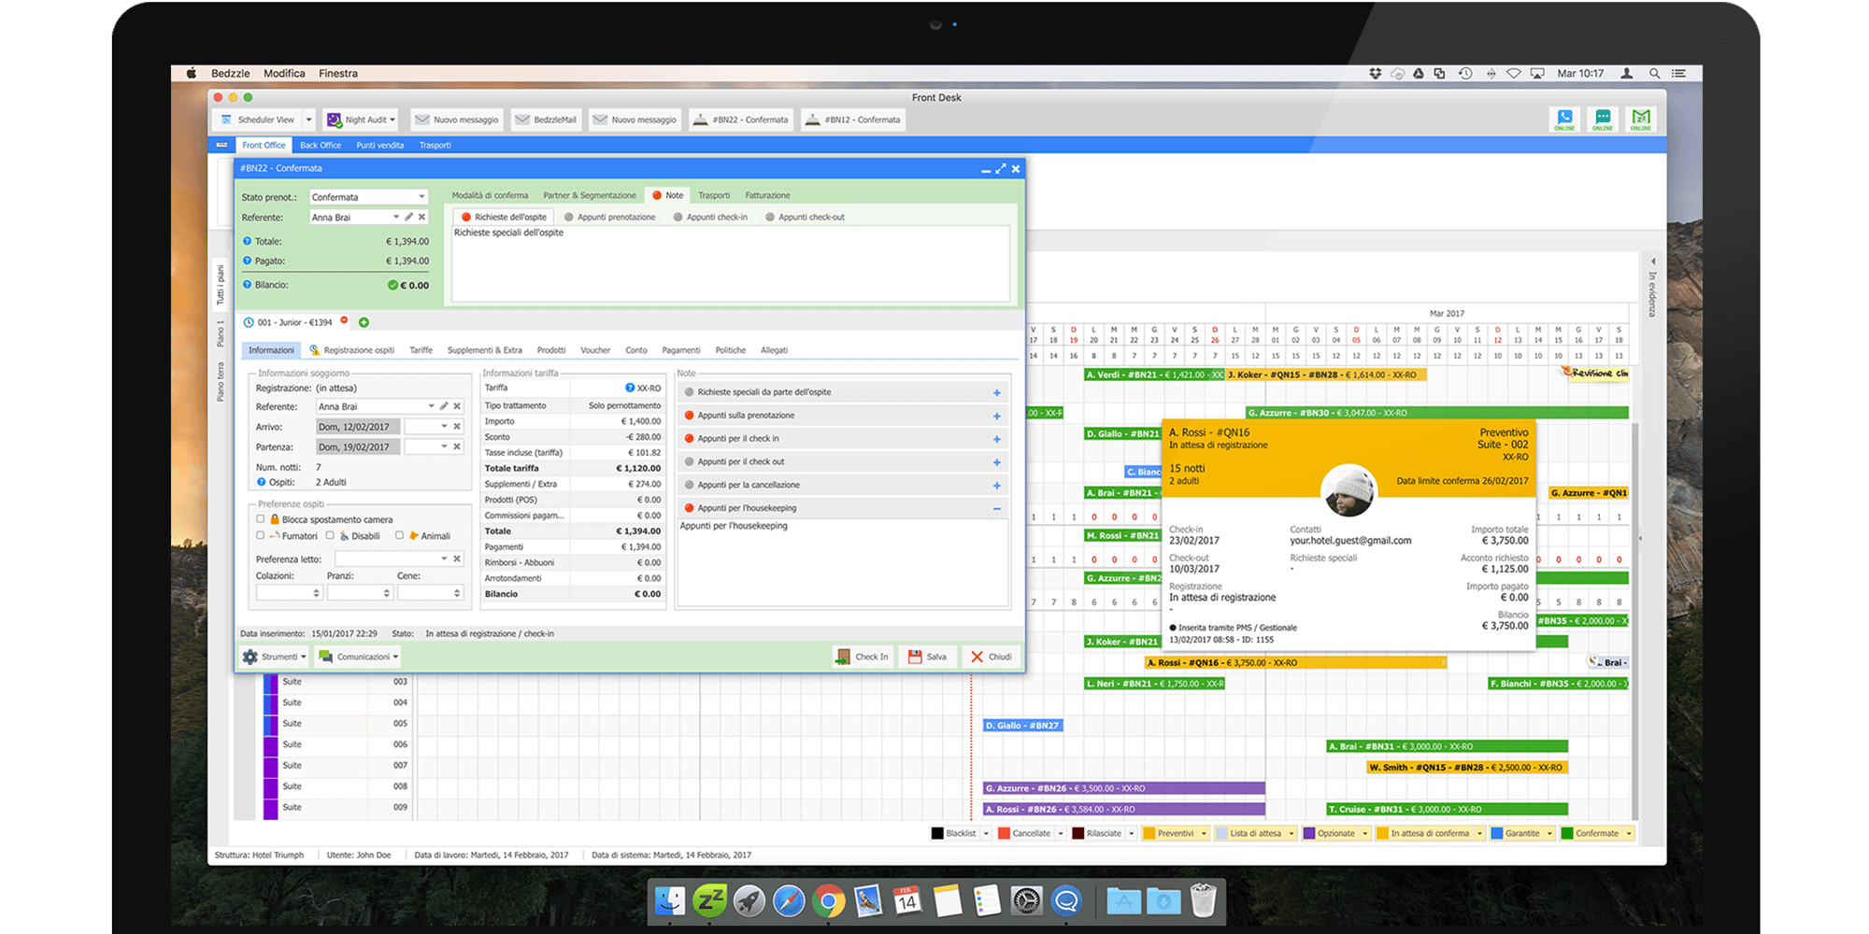The width and height of the screenshot is (1869, 934).
Task: Select Appunti check-in note option
Action: 710,217
